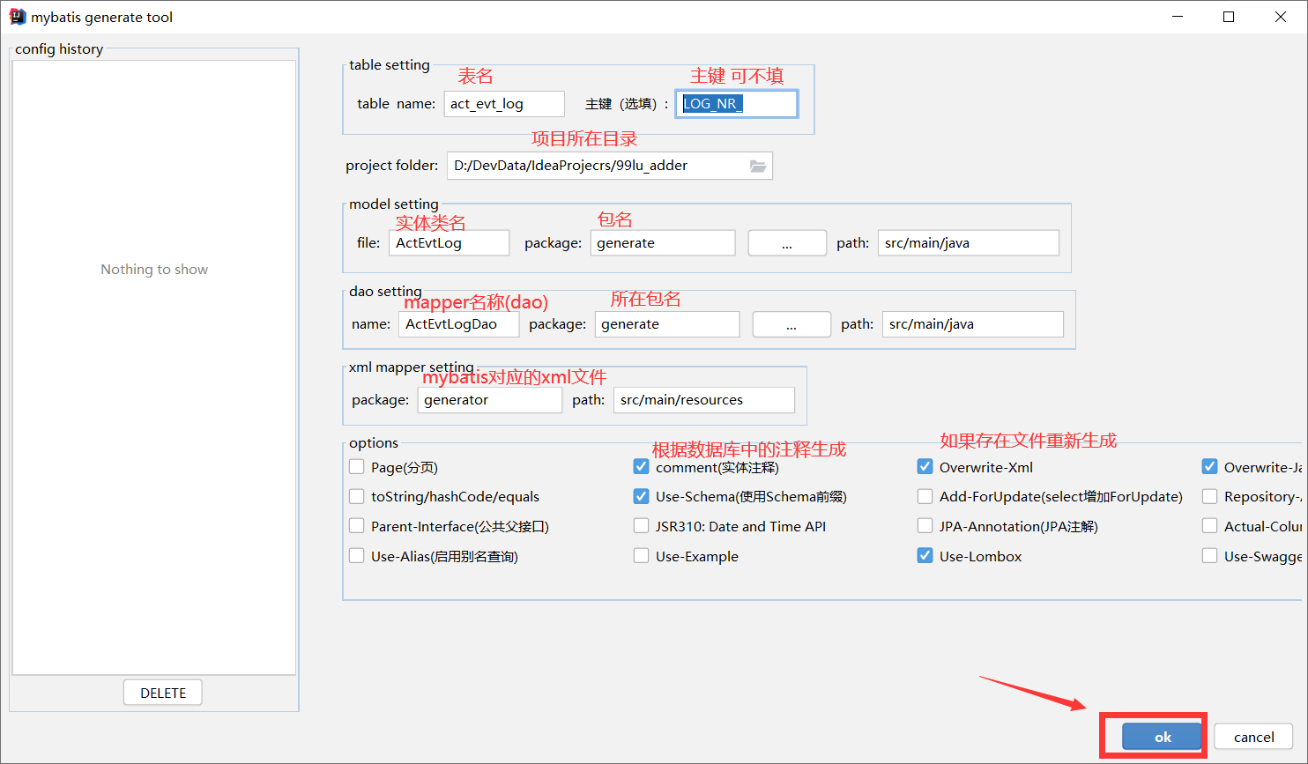This screenshot has height=764, width=1308.
Task: Open model package chooser "..." button
Action: (787, 243)
